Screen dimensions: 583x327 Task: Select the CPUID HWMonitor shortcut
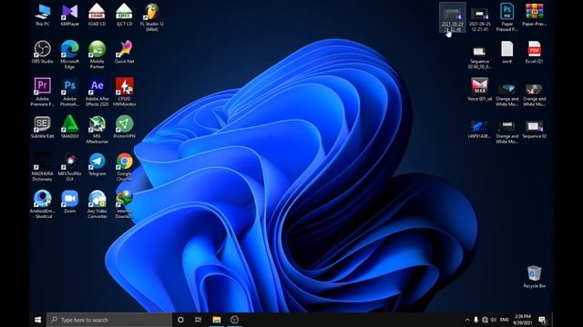[124, 92]
